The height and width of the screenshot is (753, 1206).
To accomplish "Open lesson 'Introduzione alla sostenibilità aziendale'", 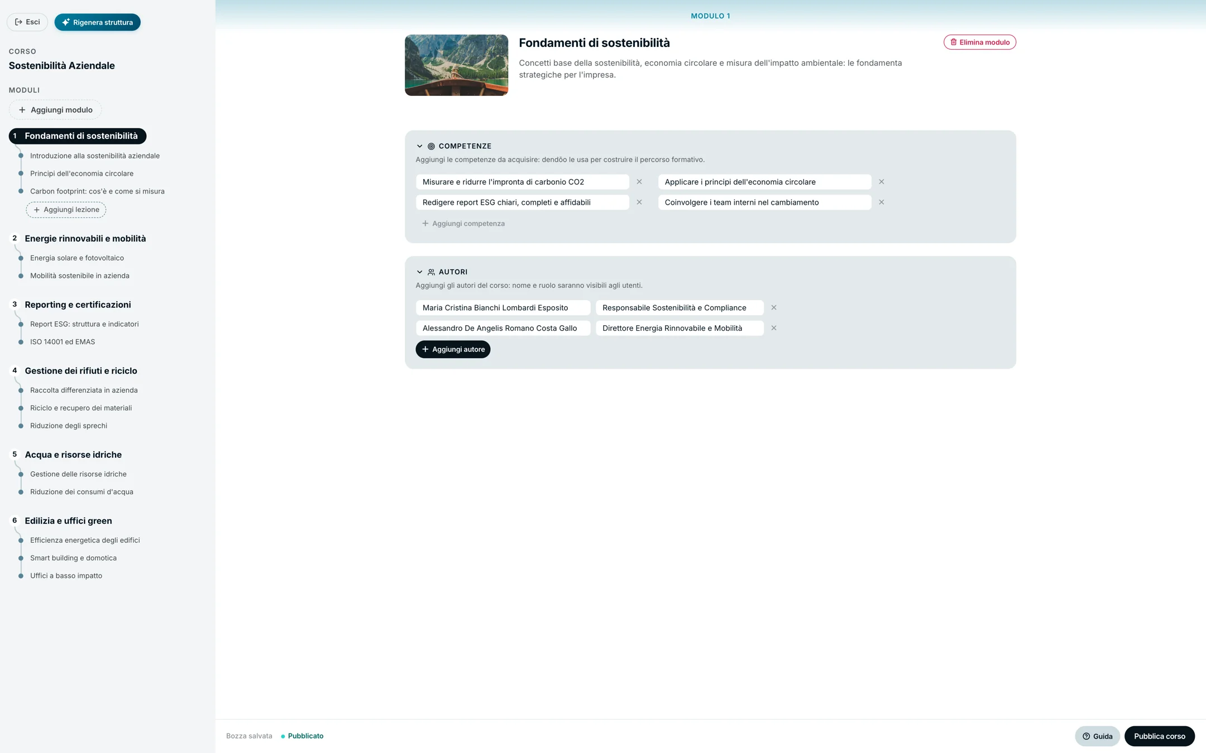I will pos(95,156).
